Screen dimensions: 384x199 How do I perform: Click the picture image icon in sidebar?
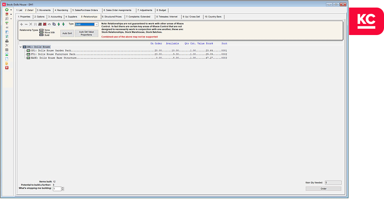(x=7, y=55)
